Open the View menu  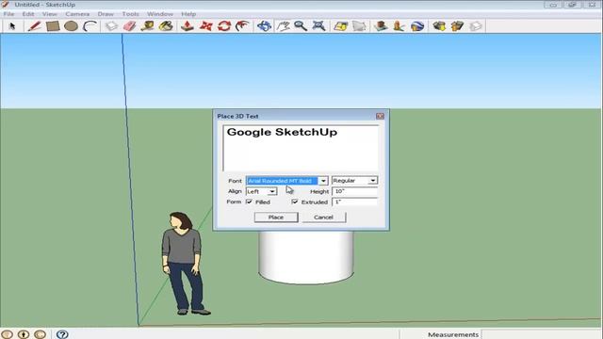pos(50,14)
